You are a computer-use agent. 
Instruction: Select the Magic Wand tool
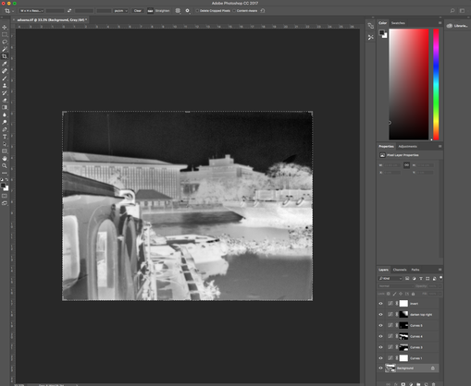[5, 49]
